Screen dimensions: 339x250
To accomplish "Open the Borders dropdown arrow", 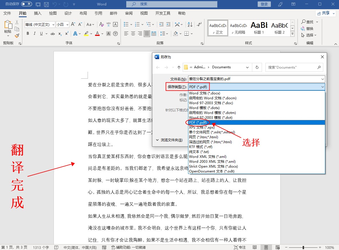I will 192,34.
